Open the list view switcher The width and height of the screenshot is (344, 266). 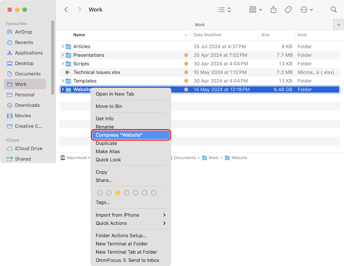224,10
